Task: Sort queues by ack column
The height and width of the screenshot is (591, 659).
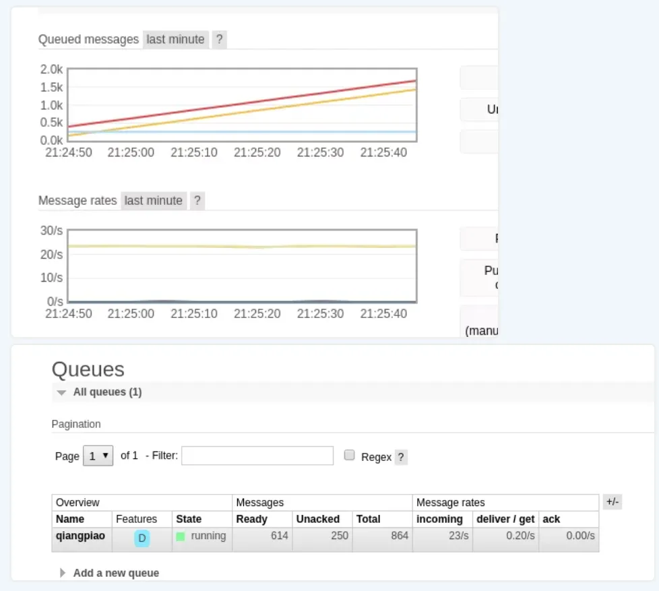Action: [551, 519]
